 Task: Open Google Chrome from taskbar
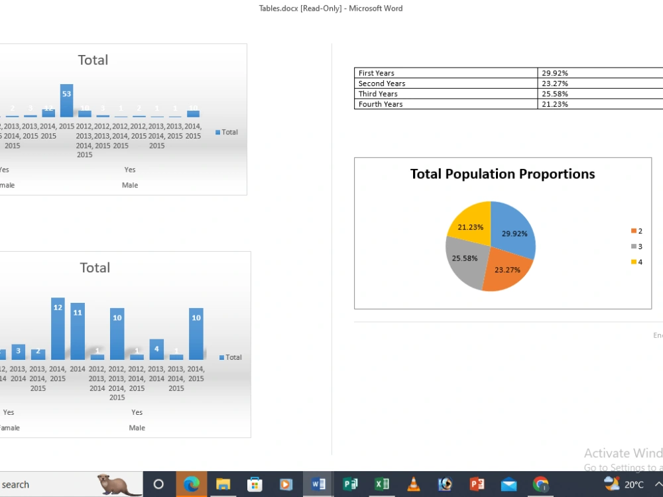pos(540,484)
